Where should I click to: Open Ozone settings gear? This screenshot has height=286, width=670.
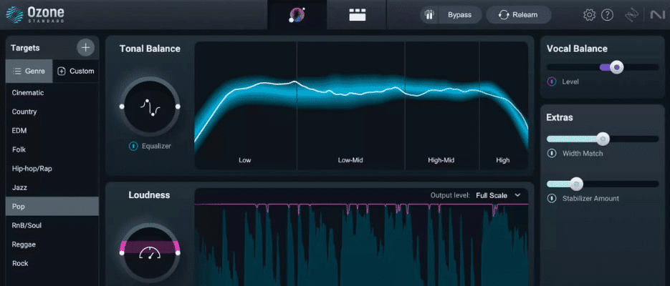589,15
